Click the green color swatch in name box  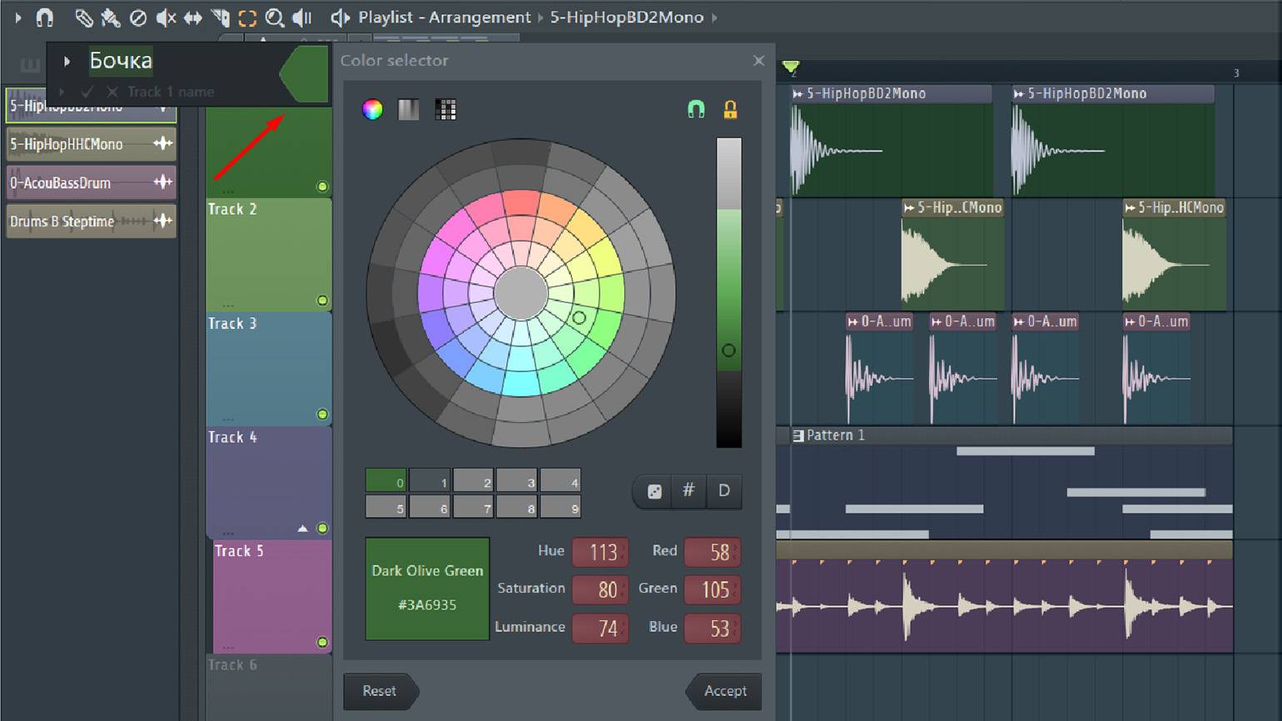305,75
